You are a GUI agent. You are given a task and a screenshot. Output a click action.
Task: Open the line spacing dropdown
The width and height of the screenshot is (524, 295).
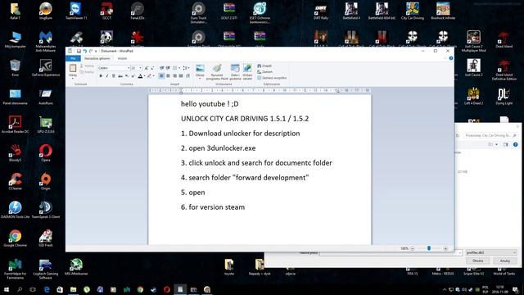186,68
